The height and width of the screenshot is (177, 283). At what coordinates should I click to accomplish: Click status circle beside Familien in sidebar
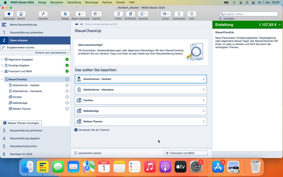(67, 97)
